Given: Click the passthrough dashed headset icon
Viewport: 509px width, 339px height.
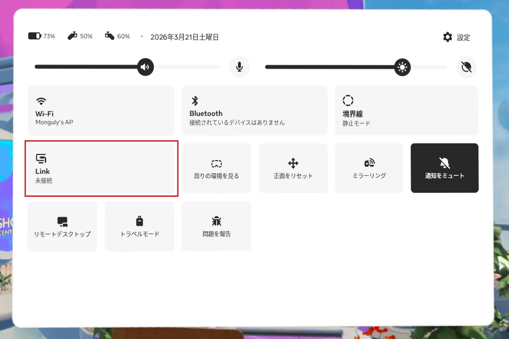Looking at the screenshot, I should (x=216, y=164).
